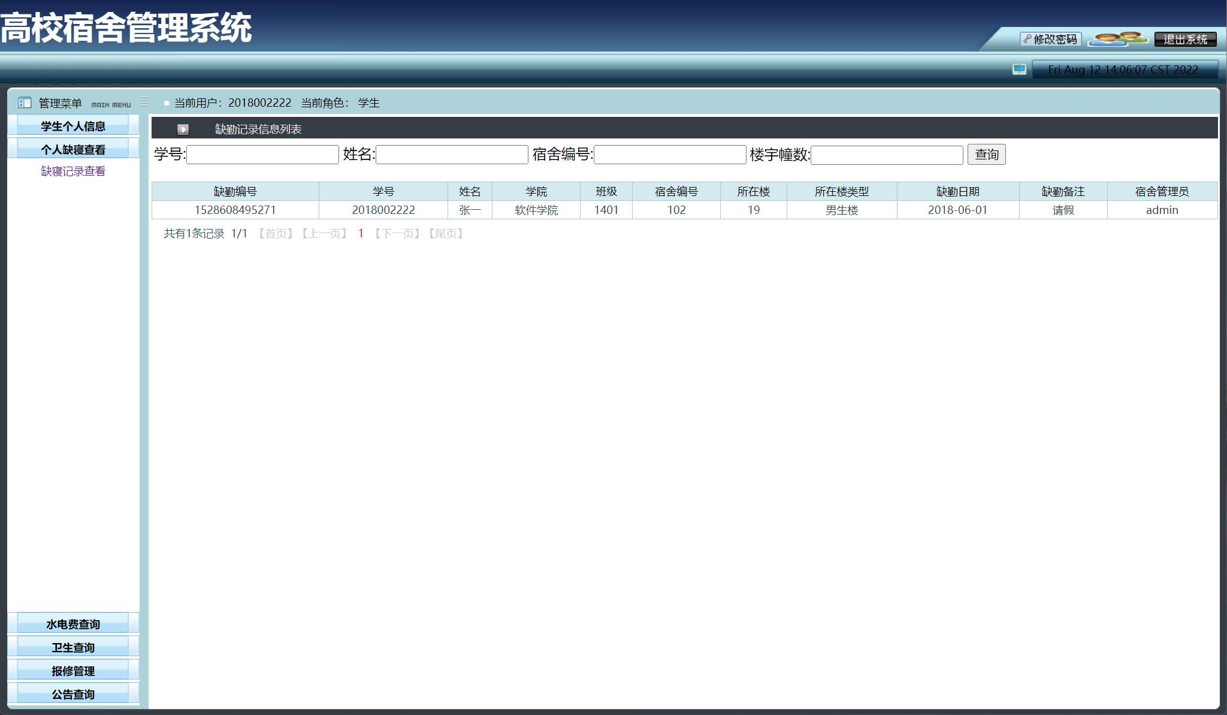Screen dimensions: 1227x715
Task: Log out using 退出系统 button
Action: pos(1184,39)
